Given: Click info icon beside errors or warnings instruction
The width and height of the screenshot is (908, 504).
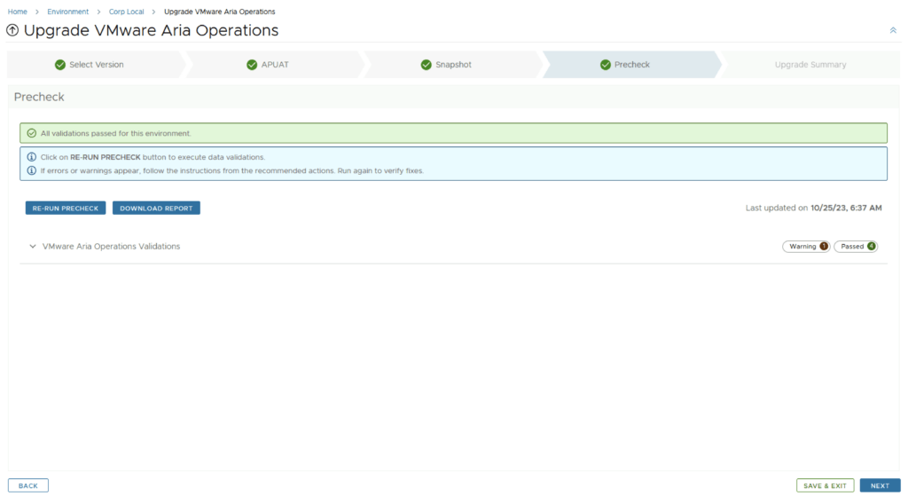Looking at the screenshot, I should [x=32, y=170].
